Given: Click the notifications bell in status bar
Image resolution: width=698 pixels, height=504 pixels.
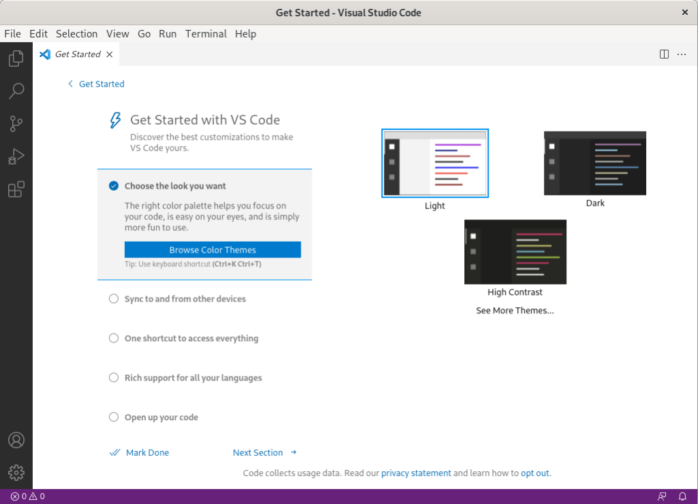Looking at the screenshot, I should [682, 497].
